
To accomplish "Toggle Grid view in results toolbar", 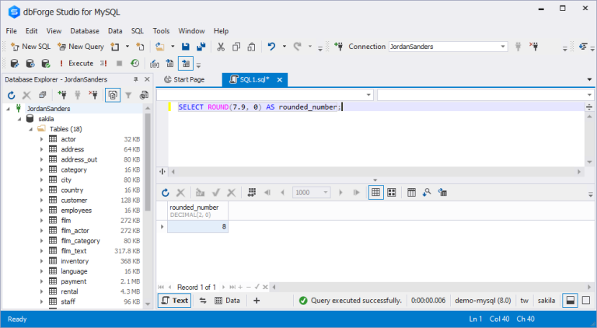I will click(x=375, y=193).
